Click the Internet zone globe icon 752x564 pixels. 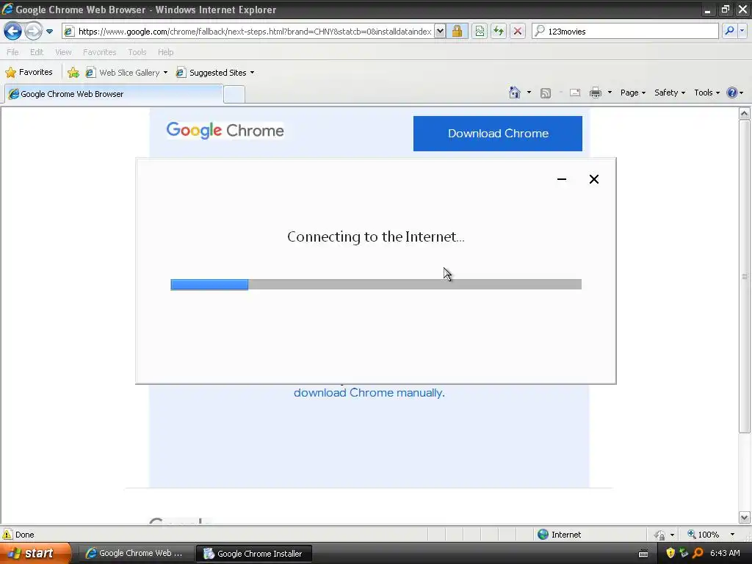pyautogui.click(x=543, y=535)
